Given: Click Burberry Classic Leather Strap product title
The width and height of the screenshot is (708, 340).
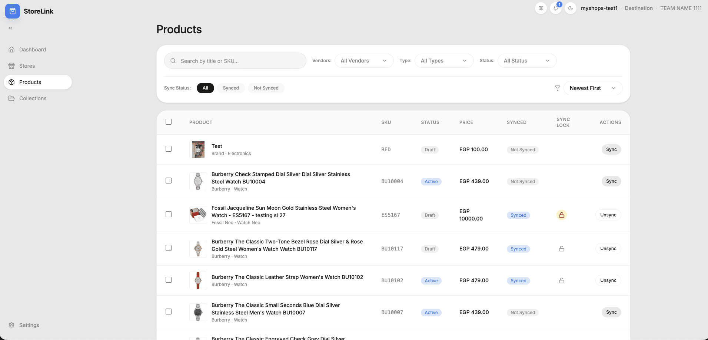Looking at the screenshot, I should coord(287,277).
